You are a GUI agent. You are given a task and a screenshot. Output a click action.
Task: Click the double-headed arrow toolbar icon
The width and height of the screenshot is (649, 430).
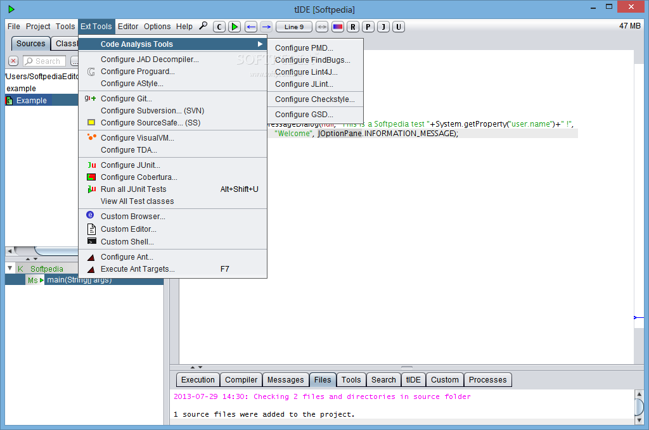(x=321, y=27)
